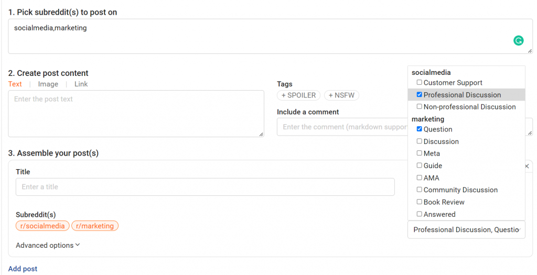
Task: Switch to the Link content tab
Action: tap(81, 84)
